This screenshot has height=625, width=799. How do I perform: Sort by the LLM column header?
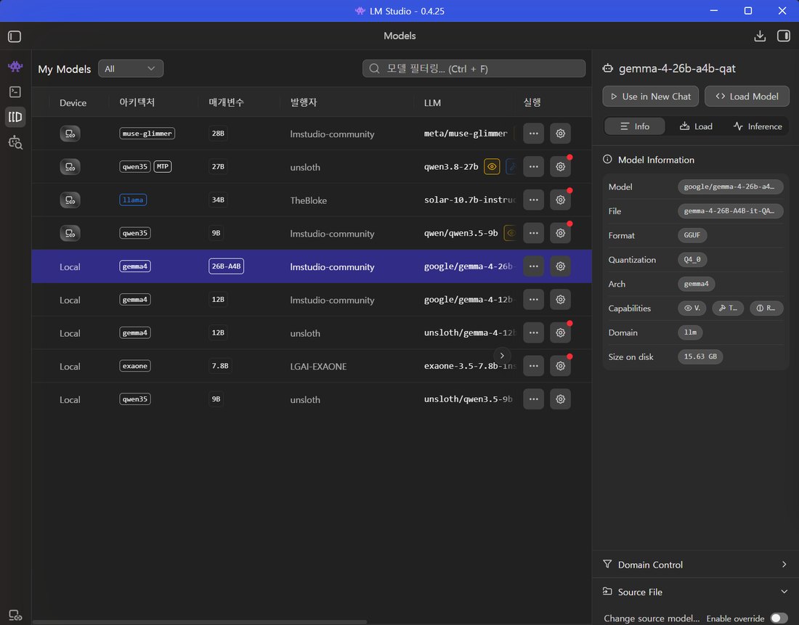tap(432, 102)
